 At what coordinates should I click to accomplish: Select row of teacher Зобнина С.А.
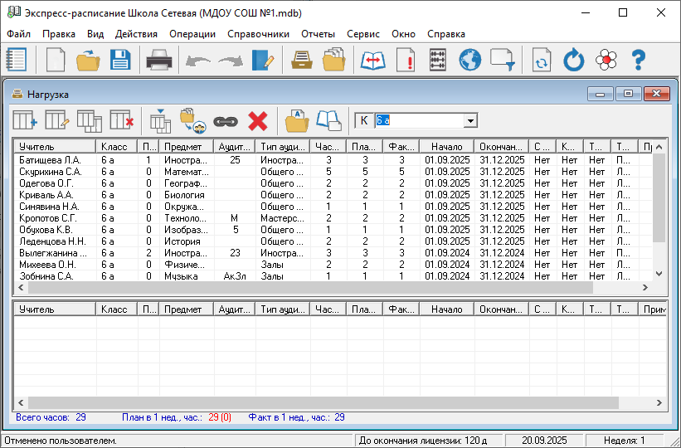click(x=333, y=276)
